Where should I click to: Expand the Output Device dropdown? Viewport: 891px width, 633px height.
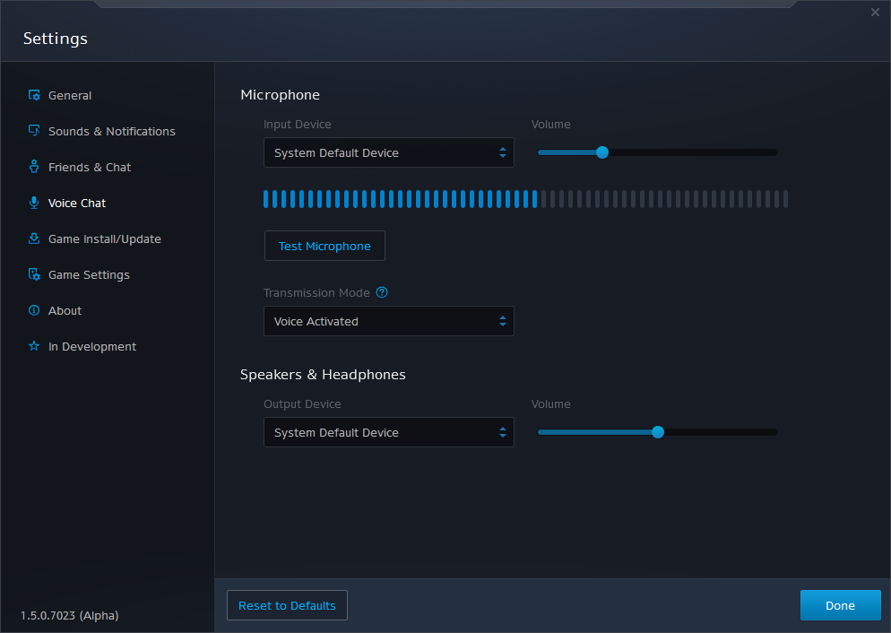pos(388,433)
